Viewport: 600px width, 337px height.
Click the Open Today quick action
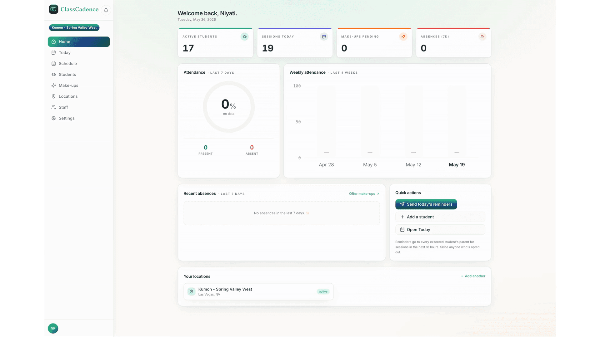point(440,229)
